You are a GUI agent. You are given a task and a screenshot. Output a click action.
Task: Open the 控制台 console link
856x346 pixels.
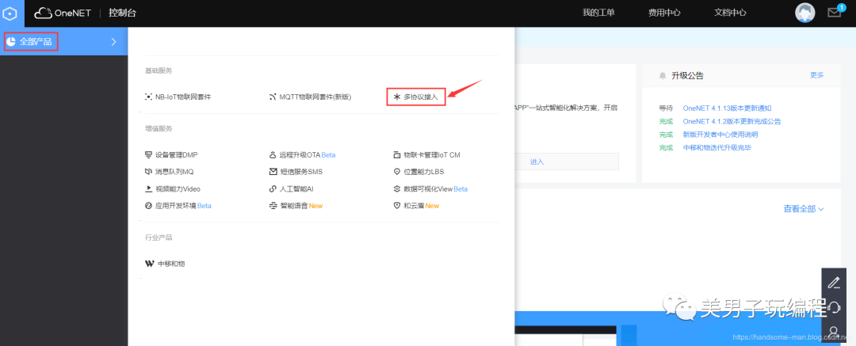click(122, 13)
